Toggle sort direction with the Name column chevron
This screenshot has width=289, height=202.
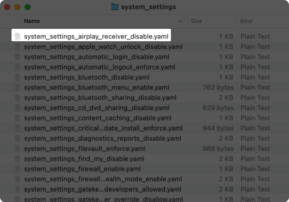click(x=181, y=22)
